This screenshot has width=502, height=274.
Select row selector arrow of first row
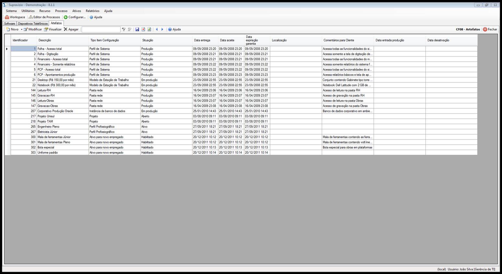(7, 49)
